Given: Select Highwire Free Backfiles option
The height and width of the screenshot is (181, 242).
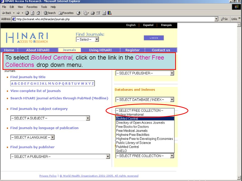Looking at the screenshot, I should pos(145,134).
